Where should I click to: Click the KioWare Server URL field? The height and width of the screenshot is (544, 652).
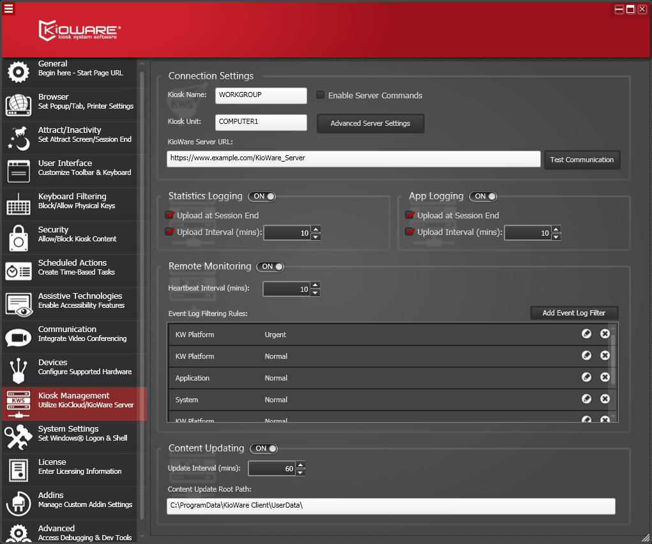pyautogui.click(x=354, y=159)
